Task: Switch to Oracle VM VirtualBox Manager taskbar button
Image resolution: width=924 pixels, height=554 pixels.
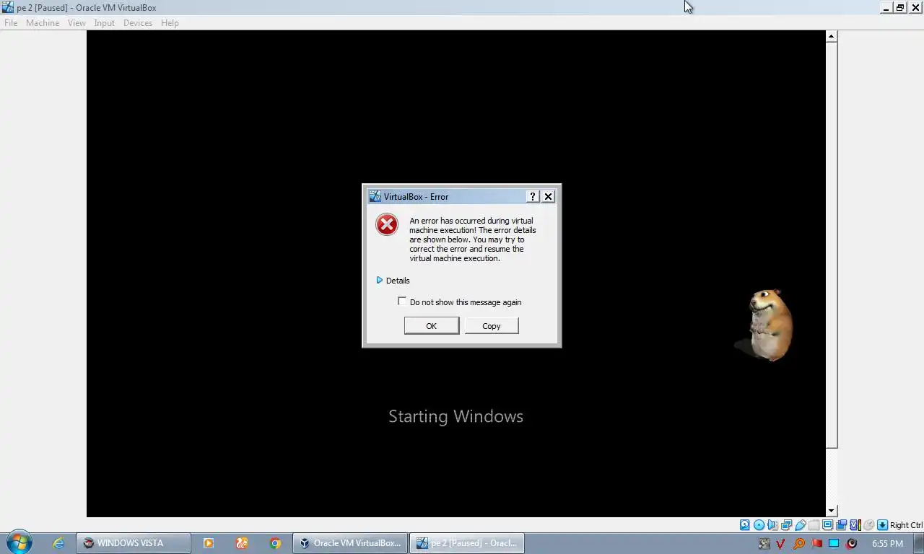Action: point(350,543)
